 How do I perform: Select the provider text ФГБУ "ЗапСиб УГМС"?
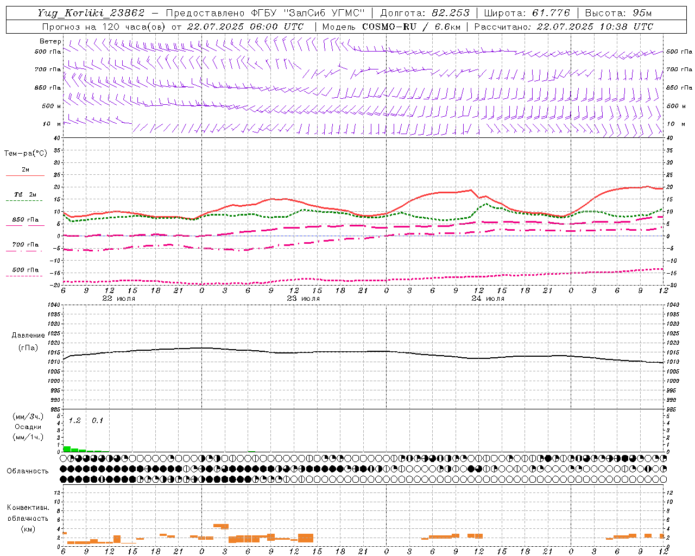tap(308, 13)
